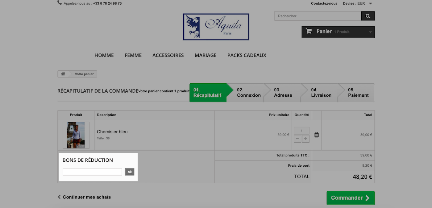Screen dimensions: 432x208
Task: Open the FEMME menu
Action: pyautogui.click(x=133, y=55)
